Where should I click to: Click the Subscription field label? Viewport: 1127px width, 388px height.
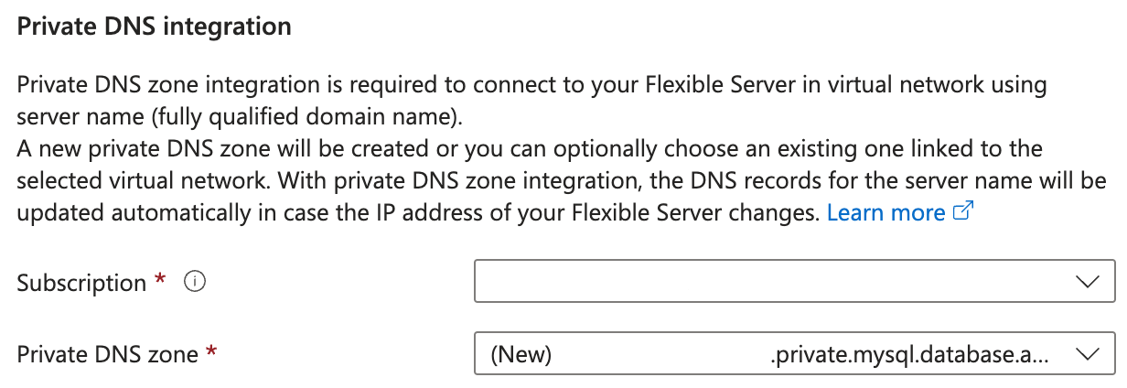(81, 284)
